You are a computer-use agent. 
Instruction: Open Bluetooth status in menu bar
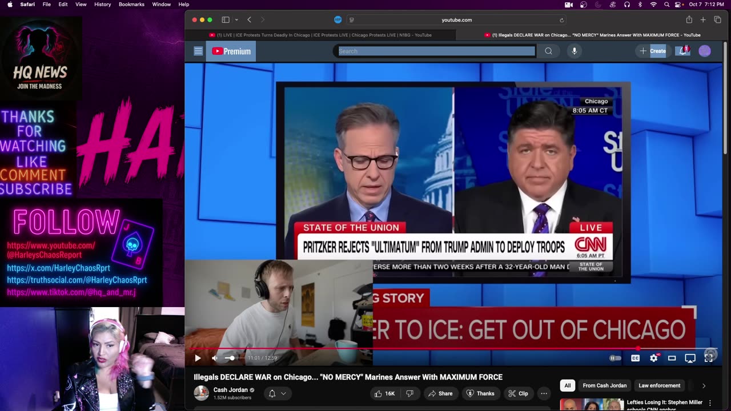(640, 4)
